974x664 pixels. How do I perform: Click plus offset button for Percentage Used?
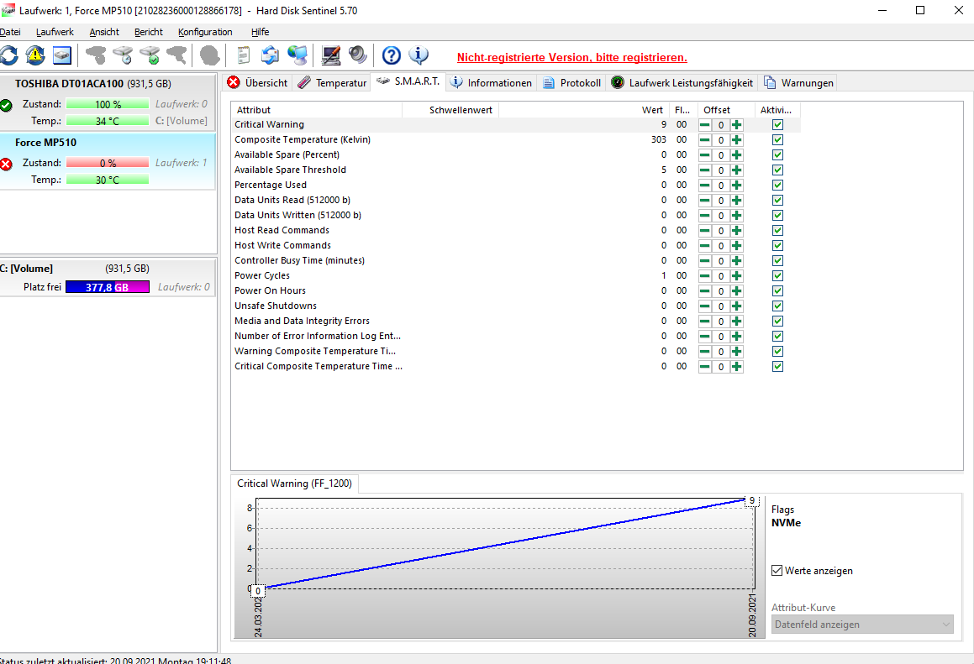[737, 185]
